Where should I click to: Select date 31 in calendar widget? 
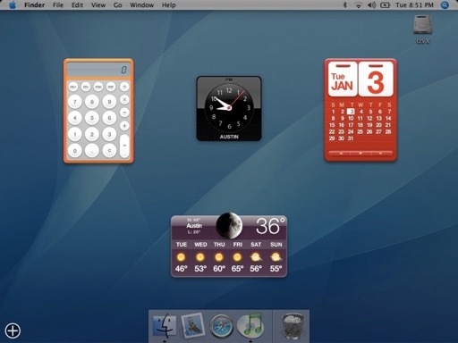[351, 138]
